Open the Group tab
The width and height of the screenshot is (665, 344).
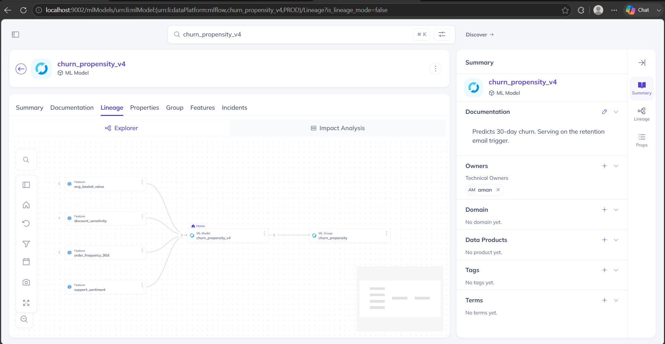175,108
